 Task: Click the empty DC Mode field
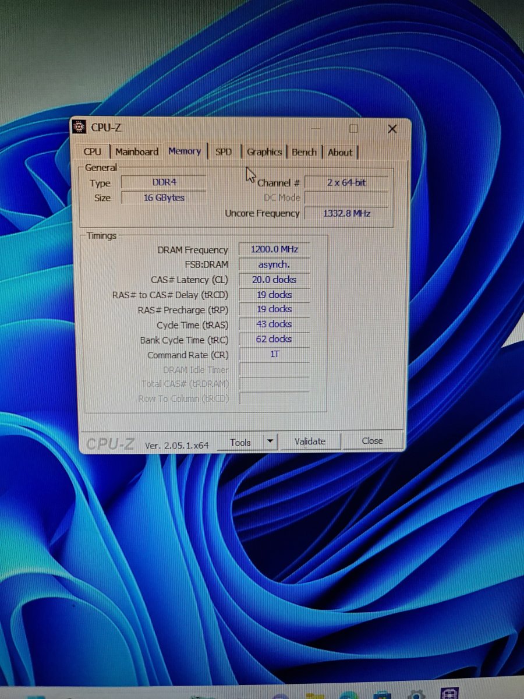click(346, 198)
